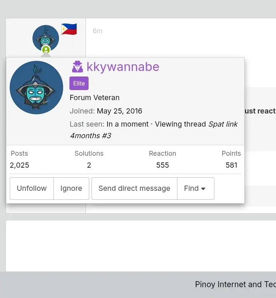Click the 'Points' label
276x298 pixels.
tap(231, 153)
